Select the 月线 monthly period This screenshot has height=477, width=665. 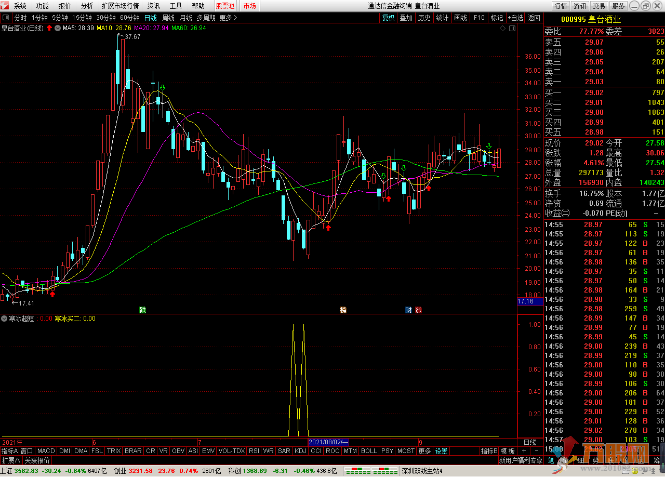point(185,18)
